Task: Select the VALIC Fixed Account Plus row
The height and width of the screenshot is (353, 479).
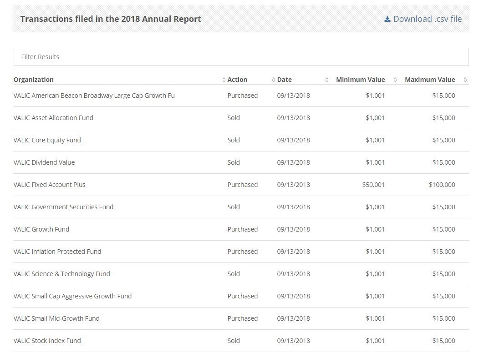Action: [50, 185]
